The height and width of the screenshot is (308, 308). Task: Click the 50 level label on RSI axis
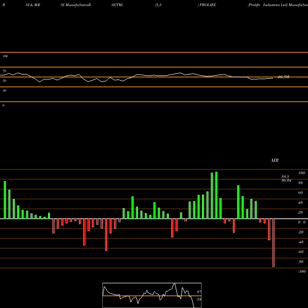tap(4, 81)
